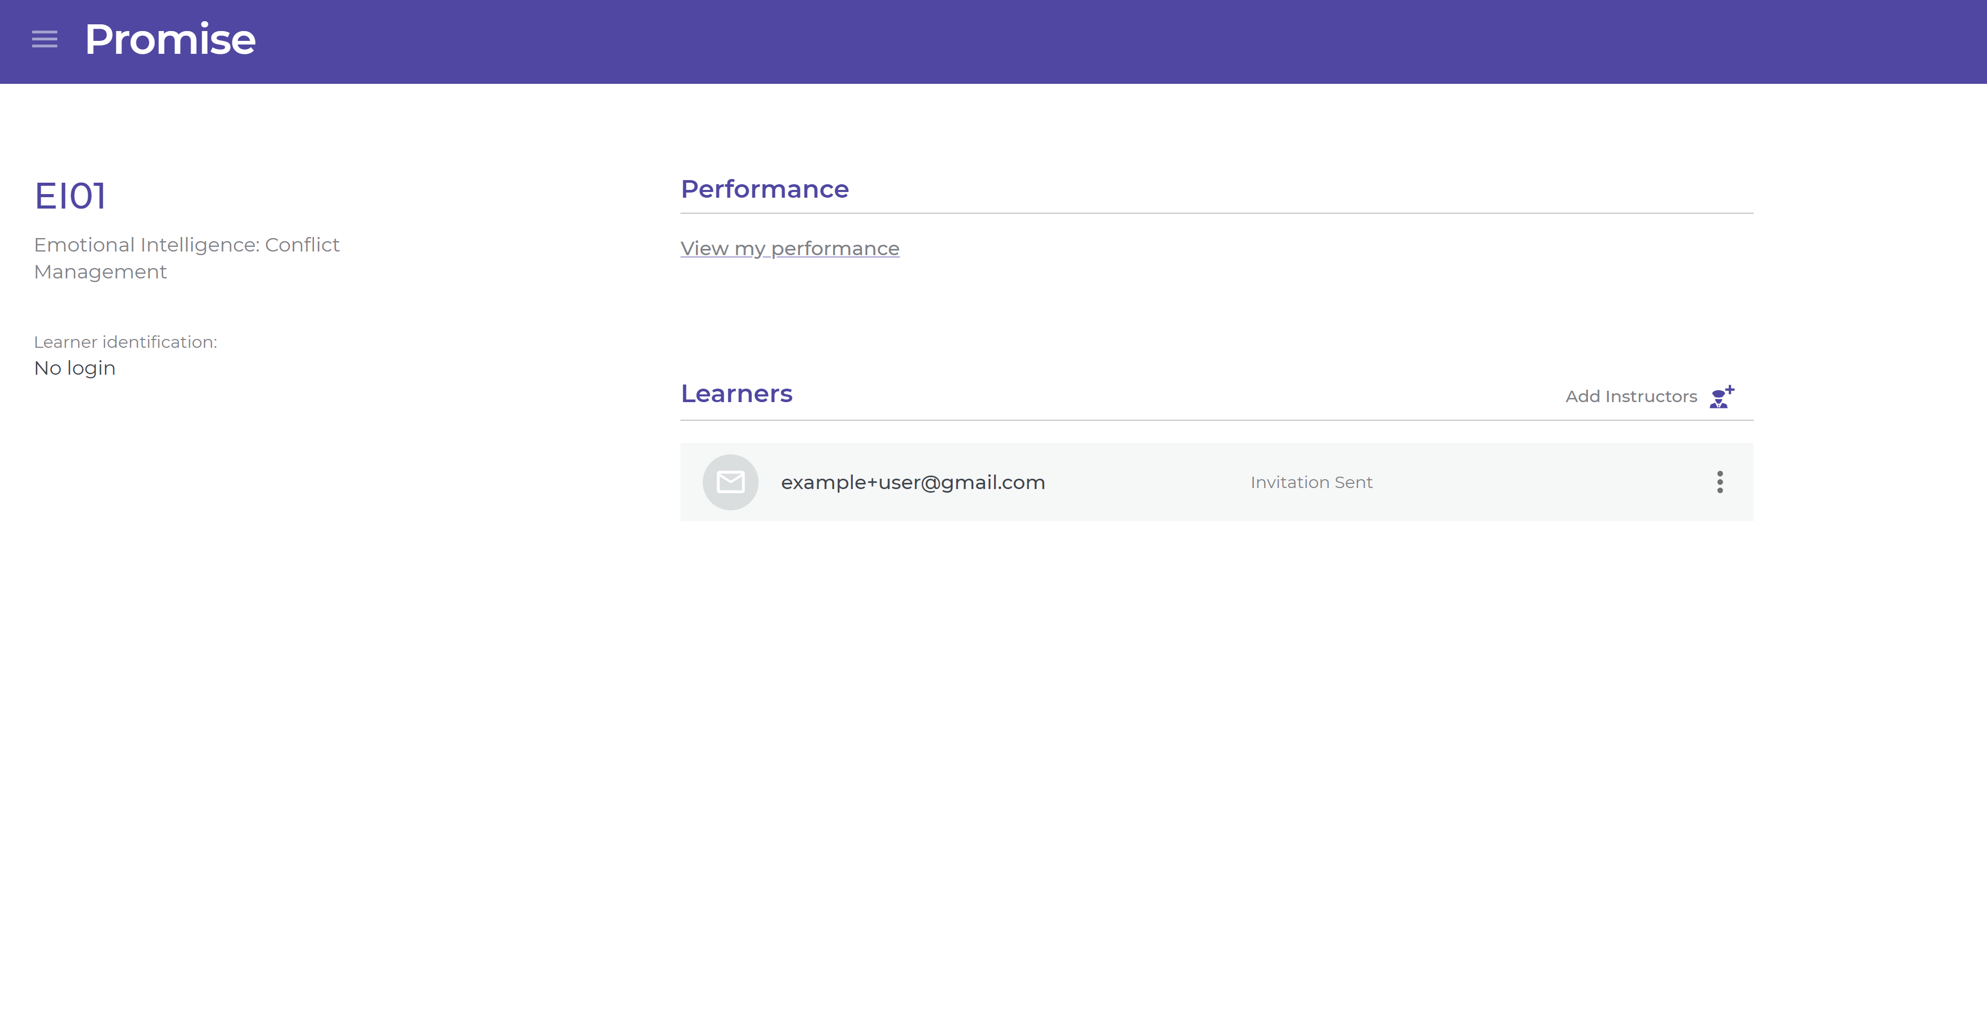The width and height of the screenshot is (1987, 1019).
Task: Click the Invitation Sent status
Action: pos(1311,482)
